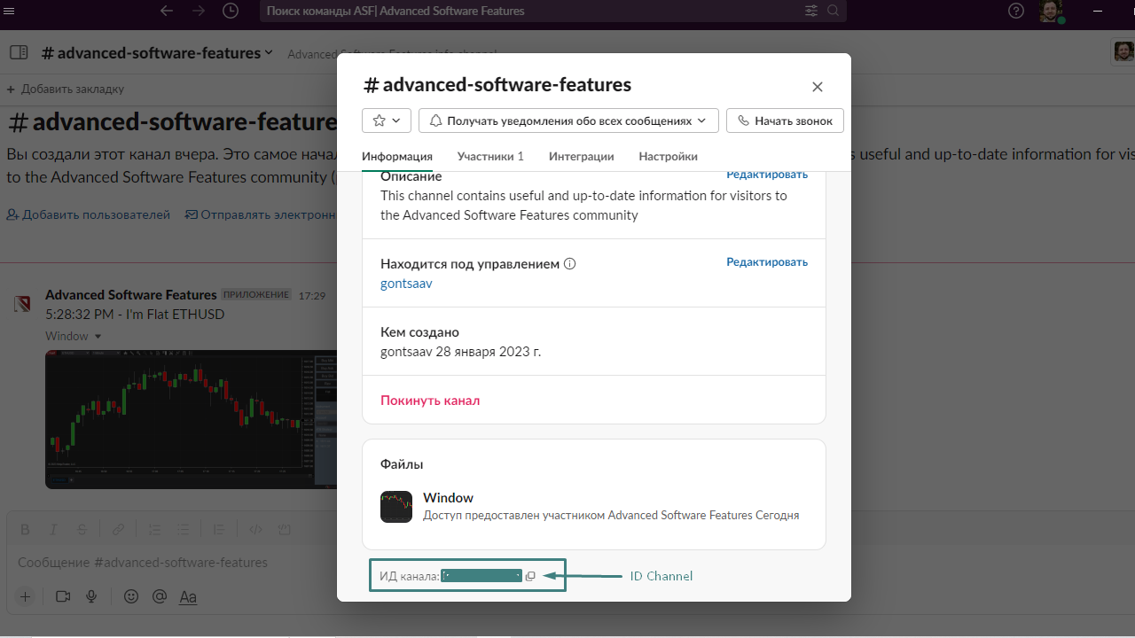Toggle the Aa formatting toolbar
This screenshot has width=1135, height=638.
click(188, 596)
